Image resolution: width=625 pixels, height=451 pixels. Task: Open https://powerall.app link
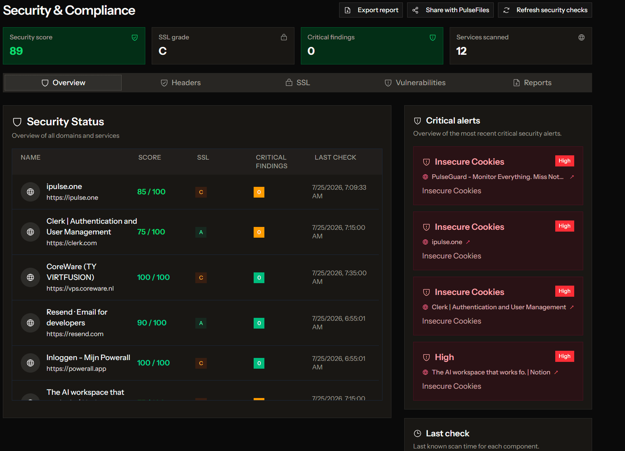click(x=76, y=369)
